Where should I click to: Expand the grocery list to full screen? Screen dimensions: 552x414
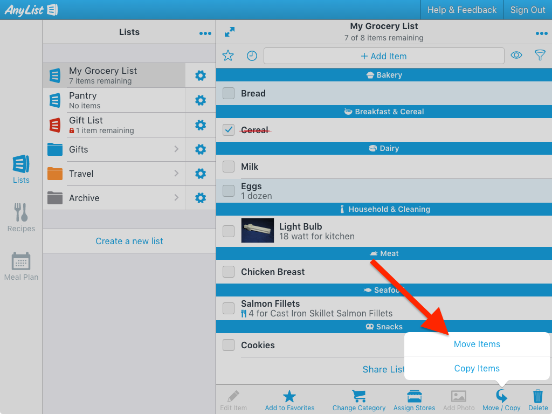[x=229, y=32]
